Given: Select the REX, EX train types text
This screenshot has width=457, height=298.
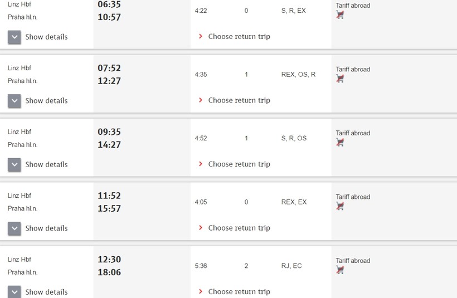Looking at the screenshot, I should (x=294, y=202).
